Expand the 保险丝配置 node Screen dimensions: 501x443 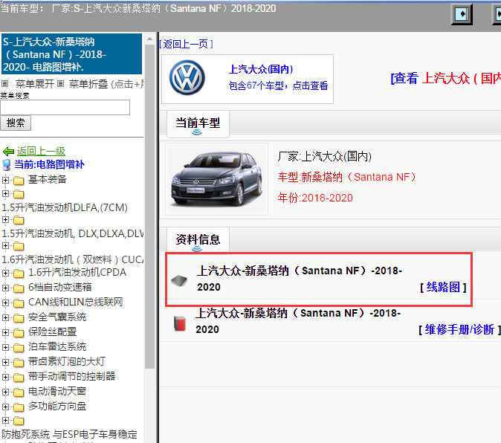click(5, 332)
